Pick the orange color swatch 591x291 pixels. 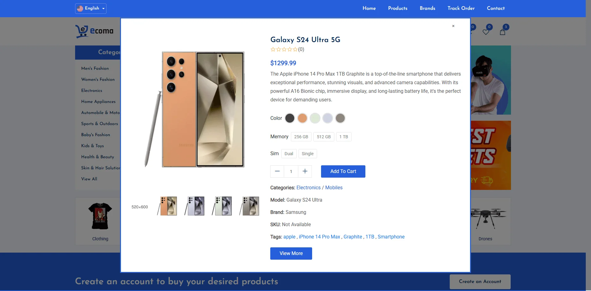[x=302, y=118]
